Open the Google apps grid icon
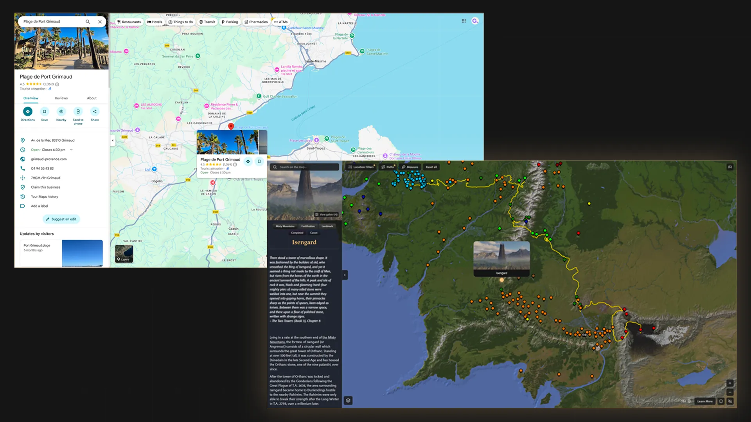 (464, 21)
